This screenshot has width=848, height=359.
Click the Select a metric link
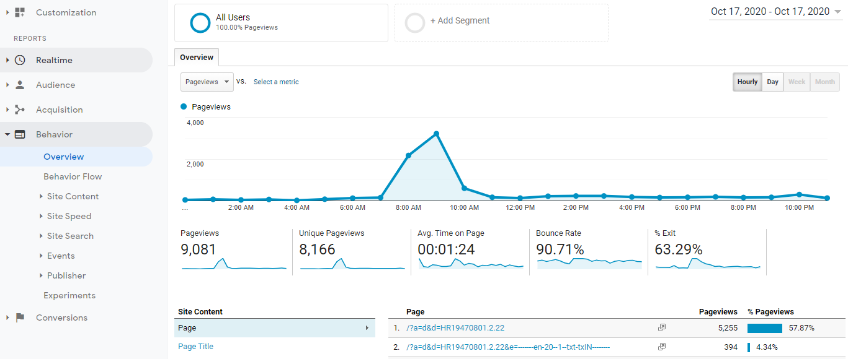(276, 82)
